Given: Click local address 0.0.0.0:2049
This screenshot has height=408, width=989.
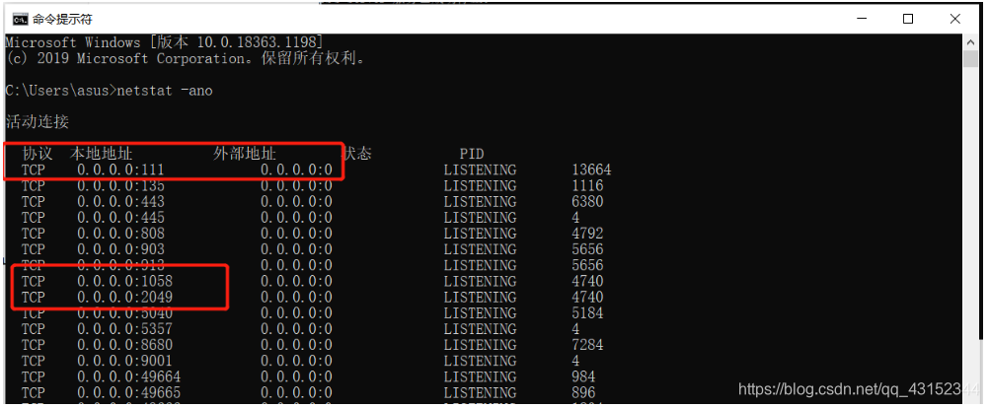Looking at the screenshot, I should pyautogui.click(x=125, y=298).
